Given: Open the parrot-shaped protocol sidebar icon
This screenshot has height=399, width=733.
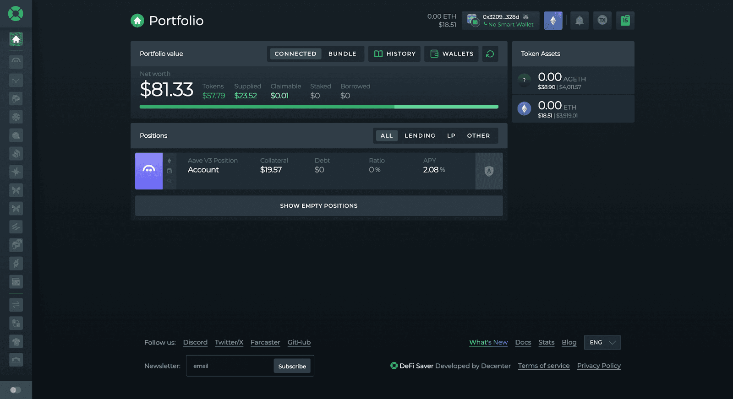Looking at the screenshot, I should tap(16, 98).
